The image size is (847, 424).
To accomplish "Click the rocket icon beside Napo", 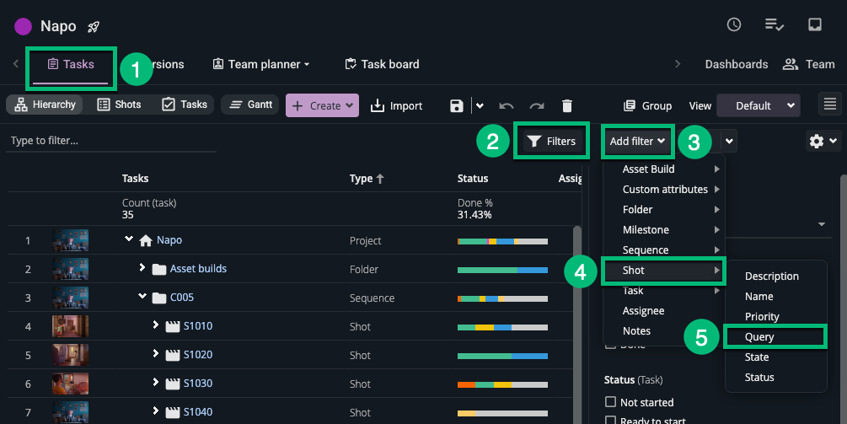I will point(94,26).
